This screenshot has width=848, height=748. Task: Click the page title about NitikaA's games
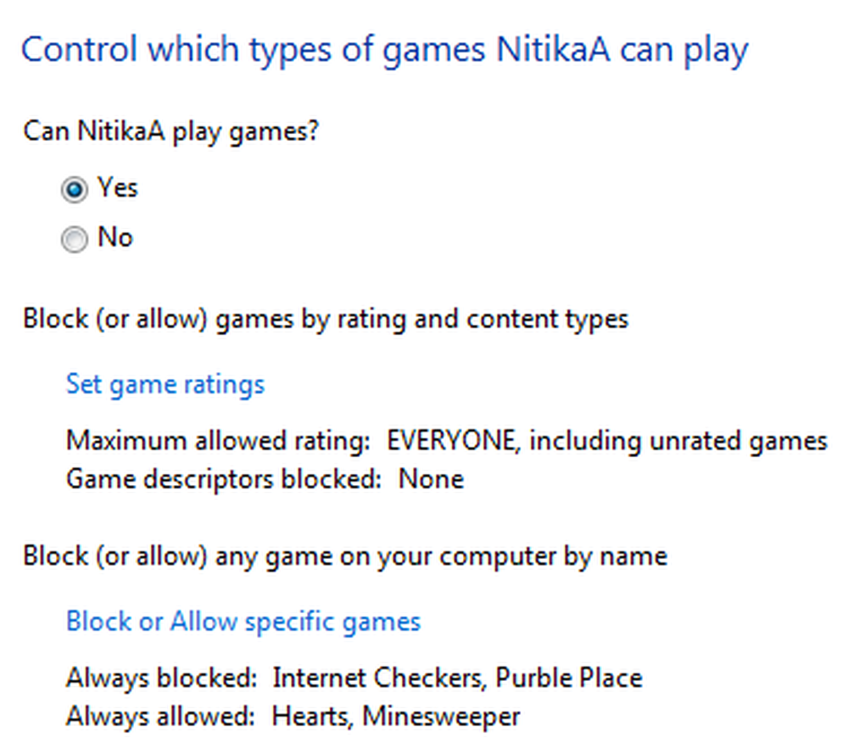[x=385, y=50]
